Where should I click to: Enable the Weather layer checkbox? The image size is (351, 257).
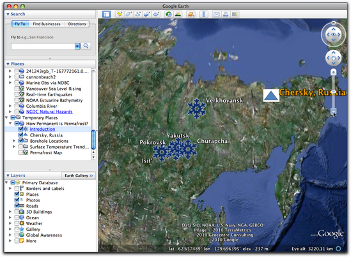(x=17, y=223)
